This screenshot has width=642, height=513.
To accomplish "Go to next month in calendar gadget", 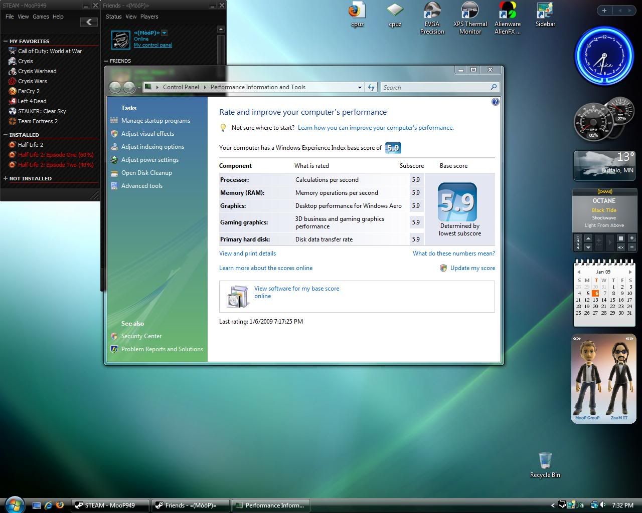I will (x=630, y=272).
